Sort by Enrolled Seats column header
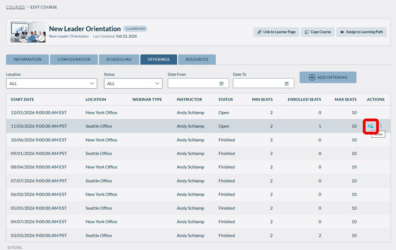The width and height of the screenshot is (396, 250). pyautogui.click(x=304, y=99)
